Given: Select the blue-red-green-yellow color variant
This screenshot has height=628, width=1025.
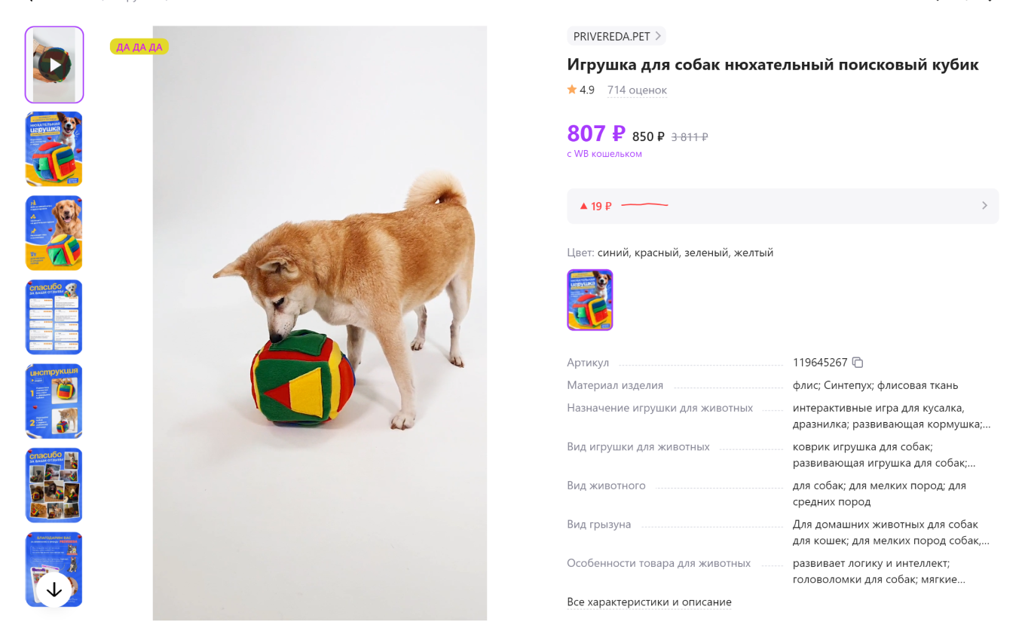Looking at the screenshot, I should tap(589, 299).
